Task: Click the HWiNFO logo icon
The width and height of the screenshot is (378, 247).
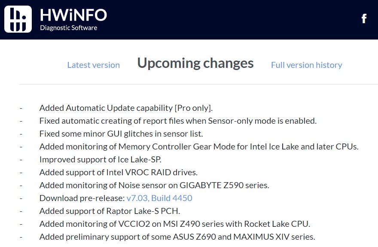Action: (x=18, y=19)
